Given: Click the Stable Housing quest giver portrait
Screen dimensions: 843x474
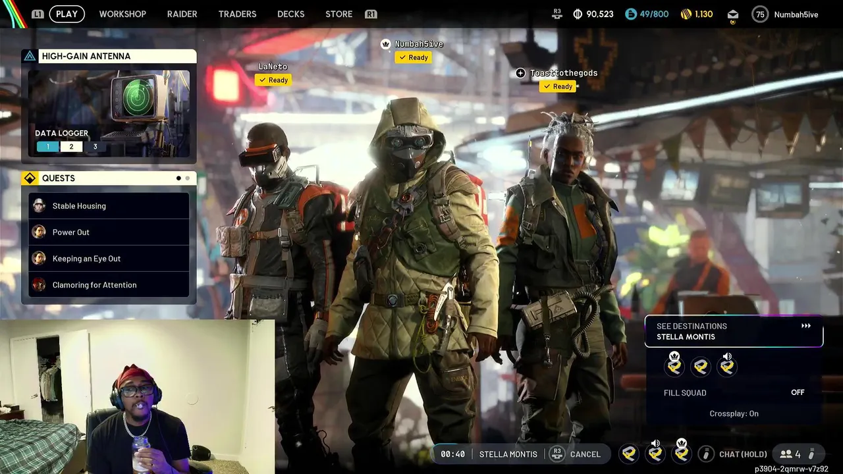Looking at the screenshot, I should coord(40,206).
